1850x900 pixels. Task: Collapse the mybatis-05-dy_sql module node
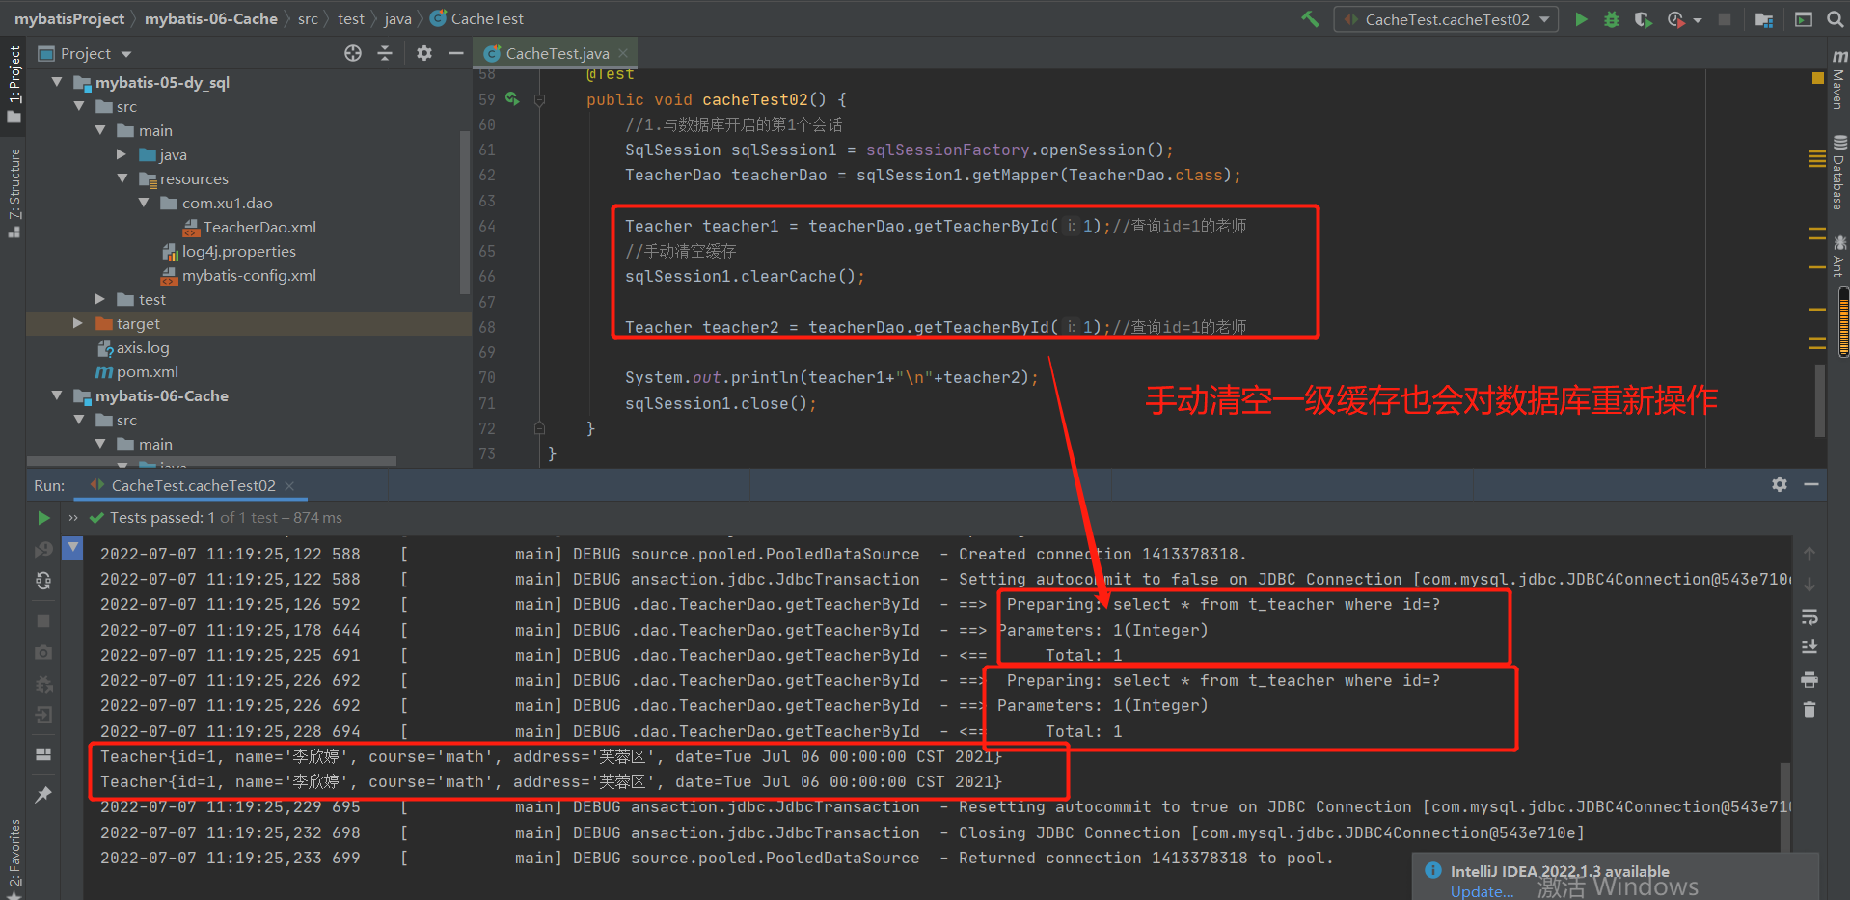[x=57, y=82]
